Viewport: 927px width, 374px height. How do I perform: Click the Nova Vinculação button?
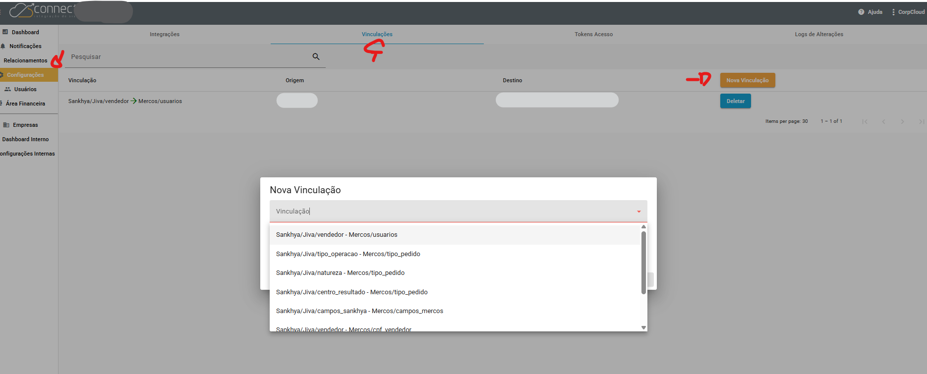coord(747,80)
